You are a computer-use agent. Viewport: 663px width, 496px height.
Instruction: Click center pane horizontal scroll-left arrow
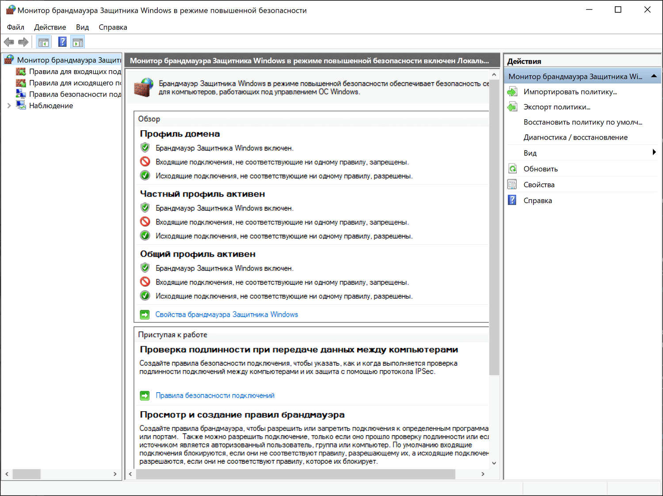click(x=130, y=474)
